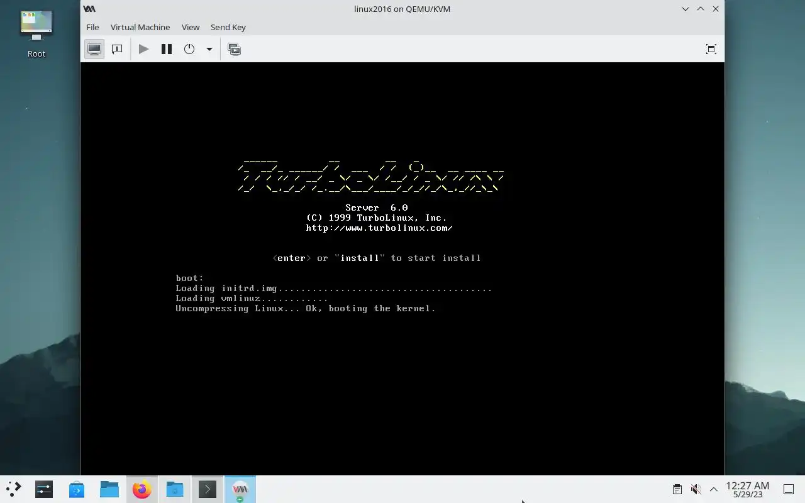
Task: Launch Discover software center
Action: point(77,489)
